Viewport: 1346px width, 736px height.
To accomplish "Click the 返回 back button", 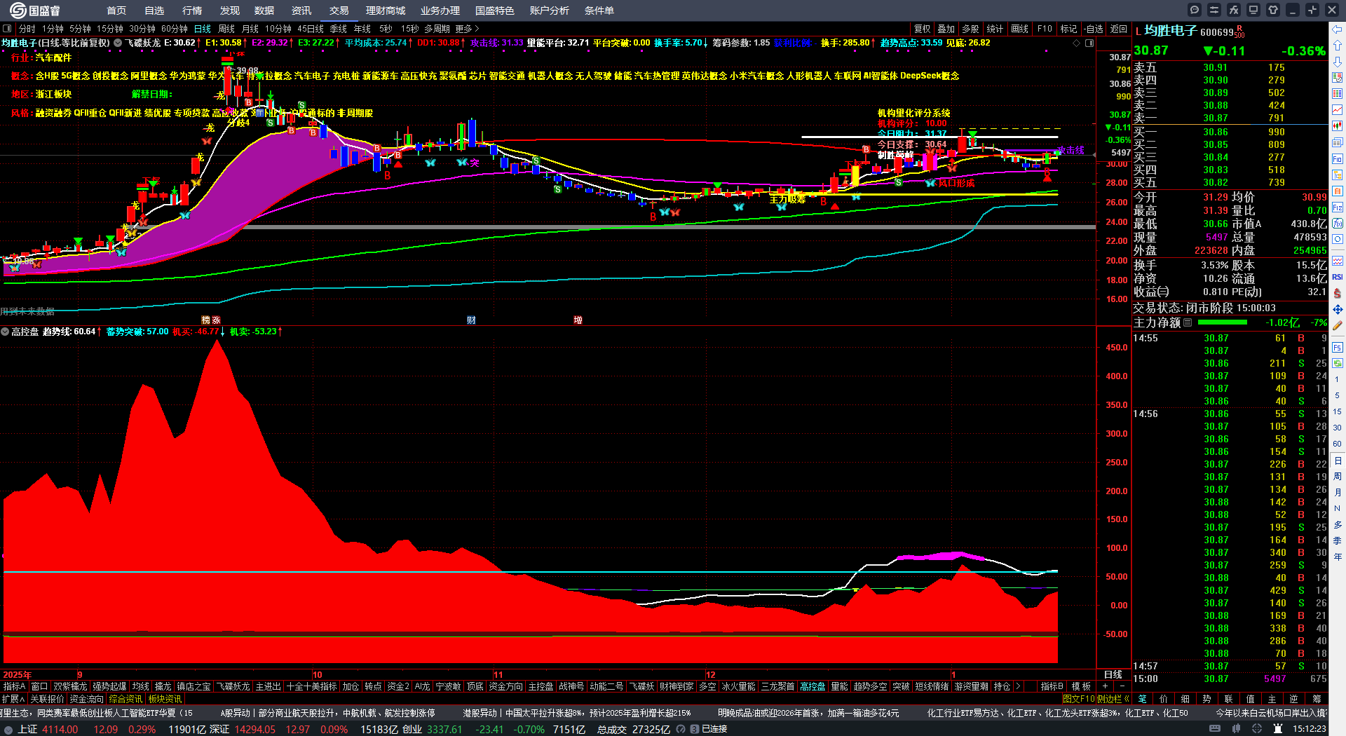I will (x=1119, y=29).
